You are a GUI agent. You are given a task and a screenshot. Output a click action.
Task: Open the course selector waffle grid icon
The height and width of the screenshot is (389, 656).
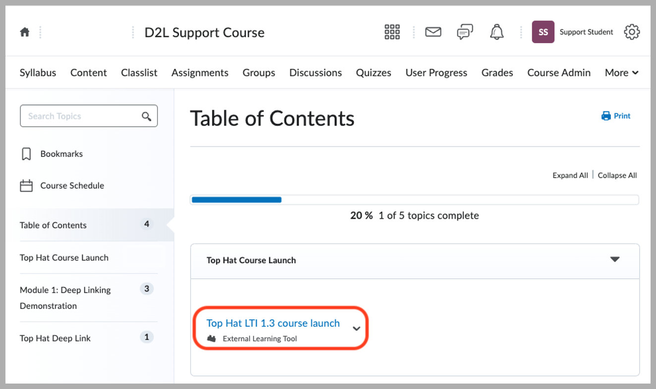(392, 32)
